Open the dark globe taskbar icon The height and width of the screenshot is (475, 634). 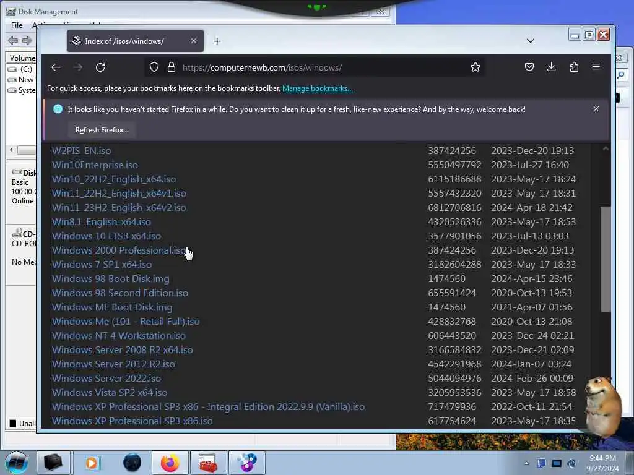pos(132,463)
